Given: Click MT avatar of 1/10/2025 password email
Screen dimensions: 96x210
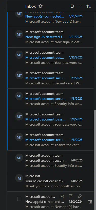Looking at the screenshot, I should (19, 55).
